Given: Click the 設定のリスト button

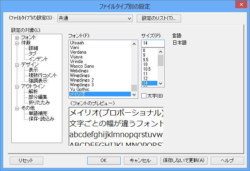Looking at the screenshot, I should (x=158, y=18).
